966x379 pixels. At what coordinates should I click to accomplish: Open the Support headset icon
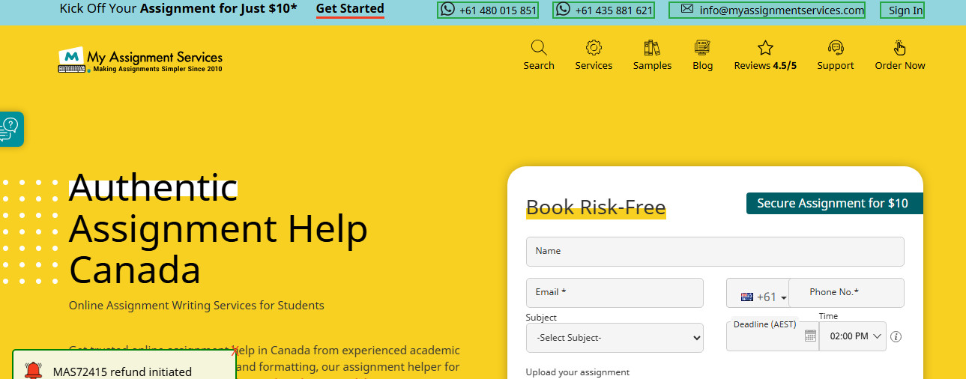click(836, 48)
